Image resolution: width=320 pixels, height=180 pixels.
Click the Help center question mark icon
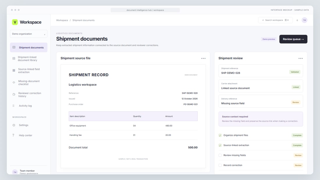(13, 135)
